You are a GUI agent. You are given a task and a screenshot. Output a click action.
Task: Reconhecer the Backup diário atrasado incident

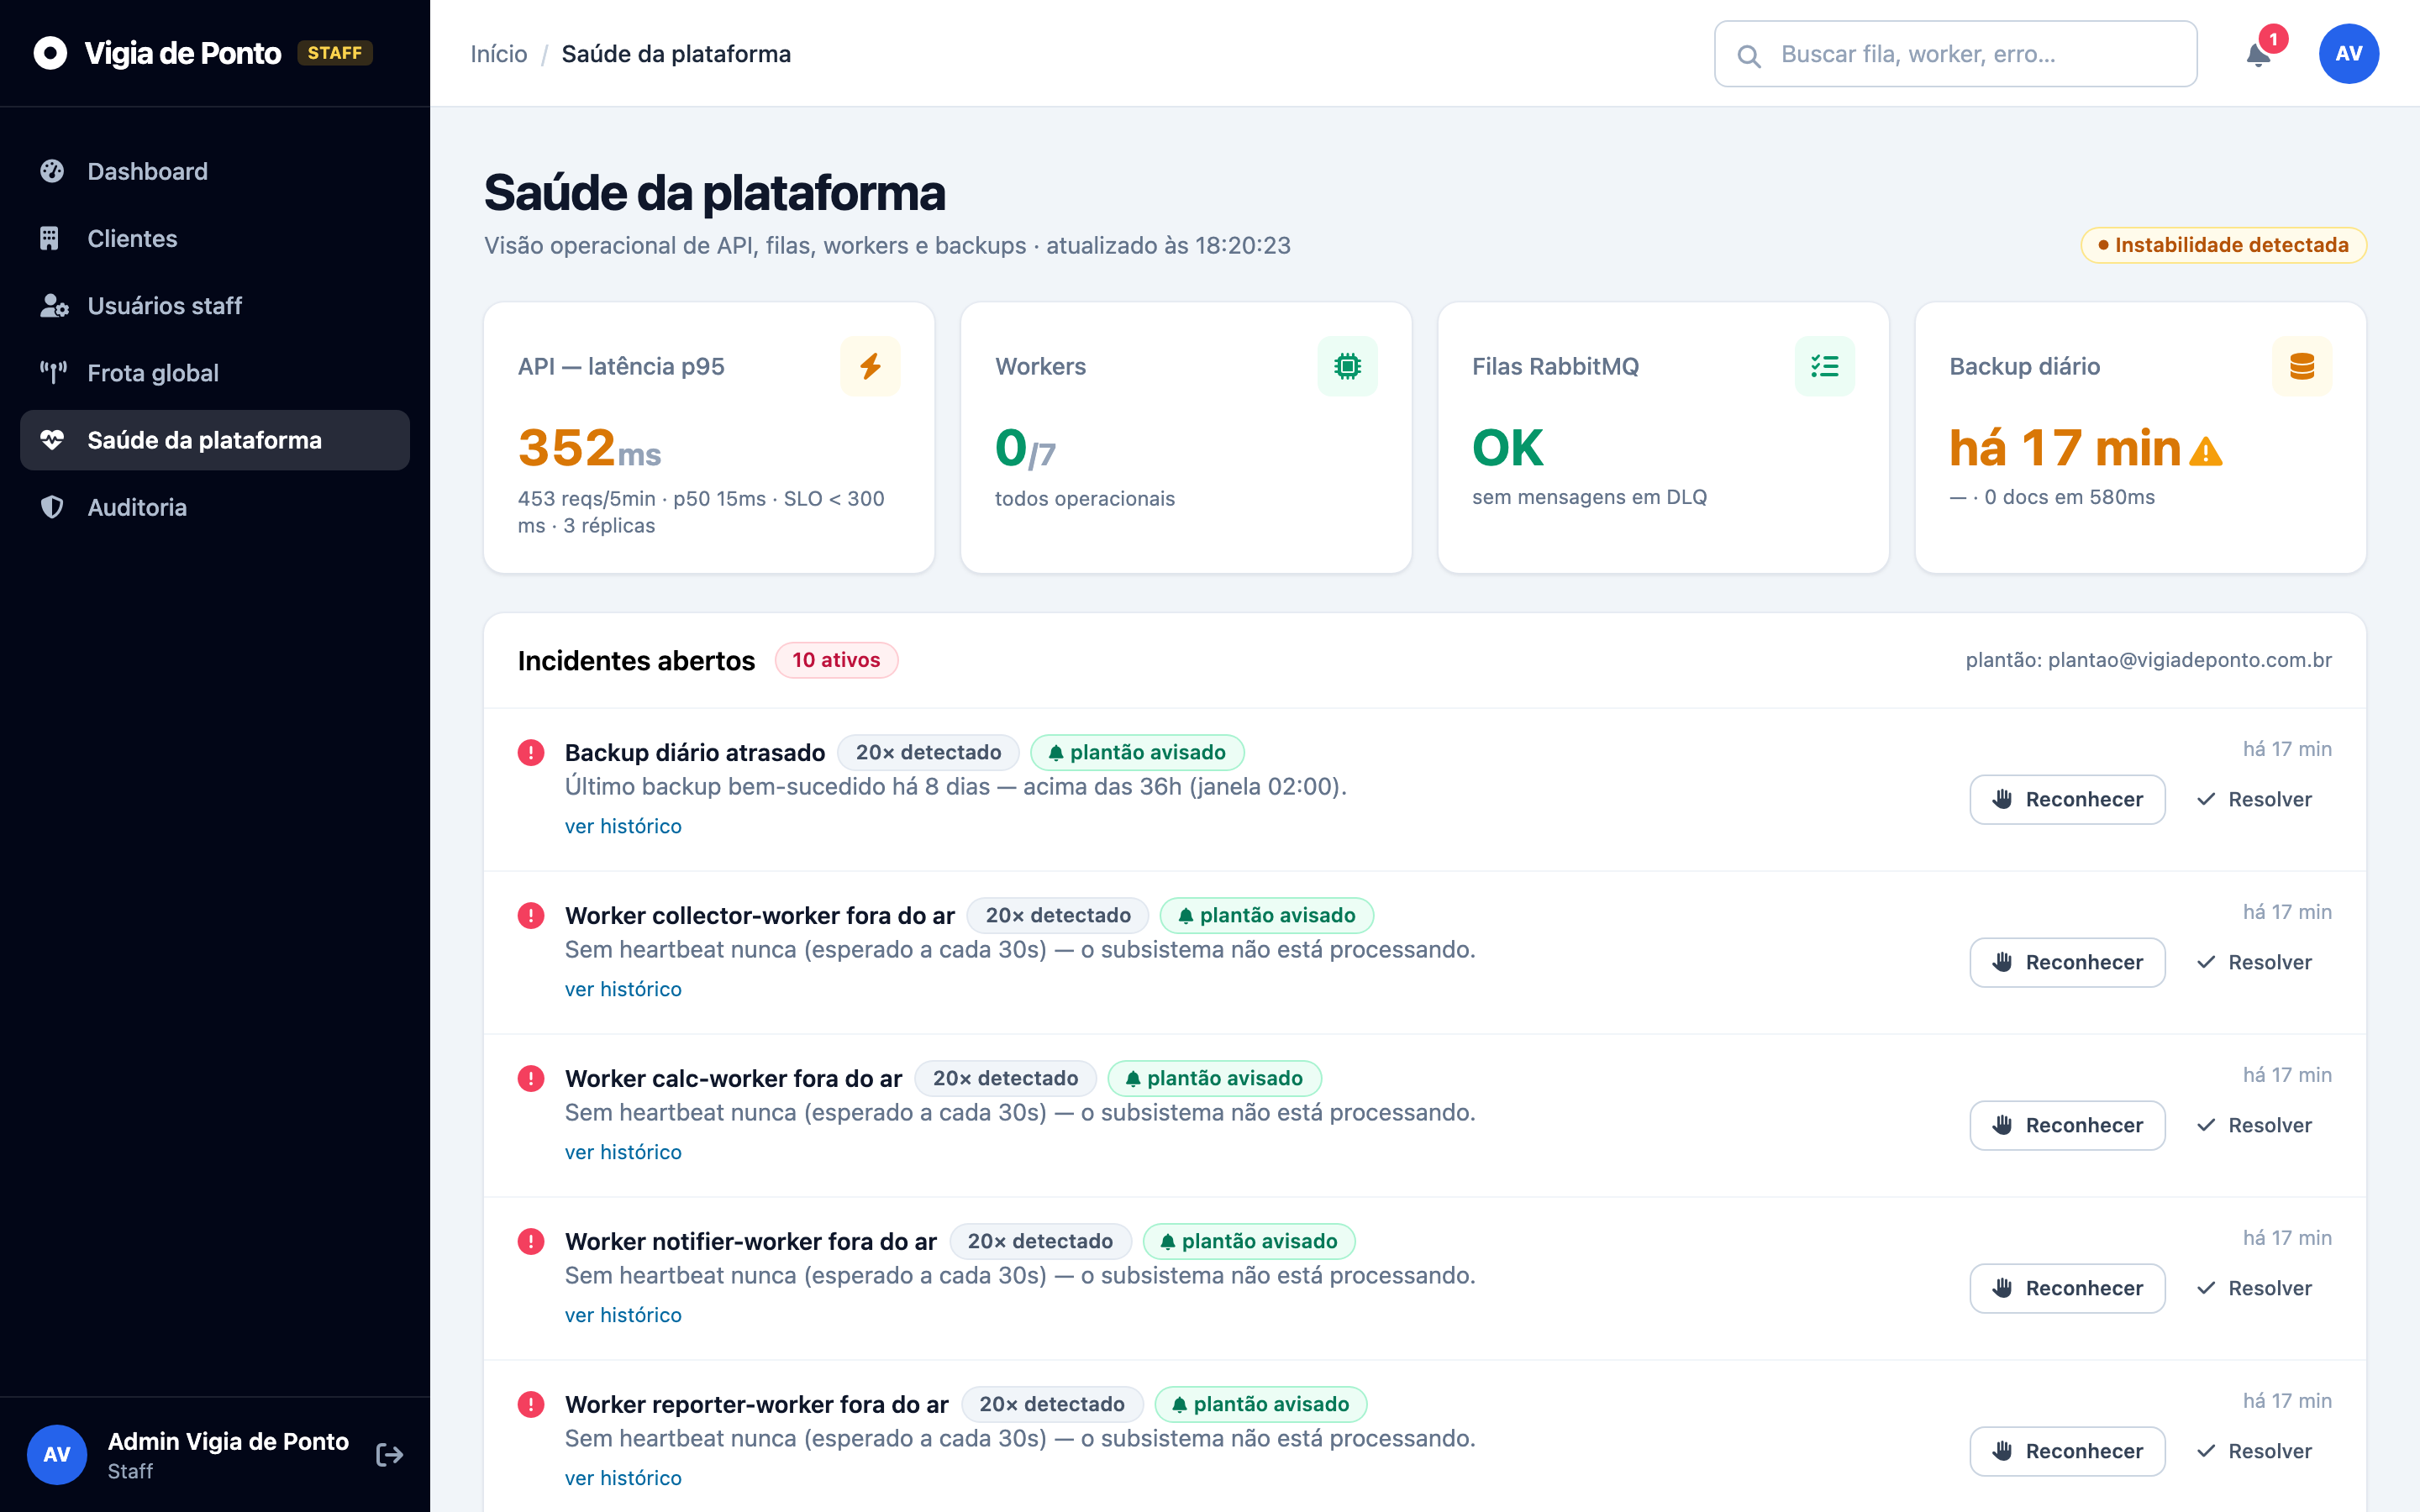pos(2067,799)
